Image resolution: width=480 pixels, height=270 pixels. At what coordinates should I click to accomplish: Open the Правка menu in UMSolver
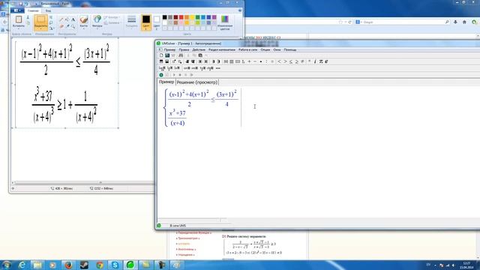184,49
